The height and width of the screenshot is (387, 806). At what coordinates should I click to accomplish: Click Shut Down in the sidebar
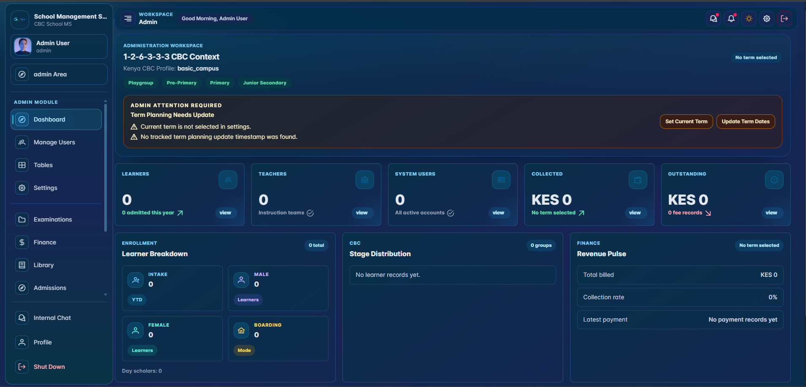(59, 367)
